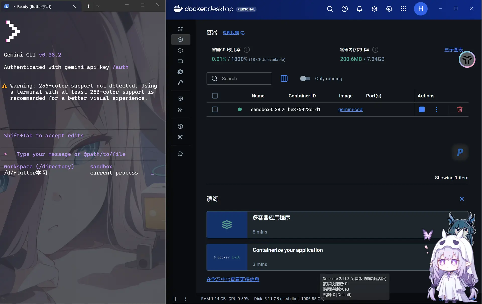Screen dimensions: 482x304
Task: Open Ask Gordon sparkles icon in Docker sidebar
Action: point(180,29)
